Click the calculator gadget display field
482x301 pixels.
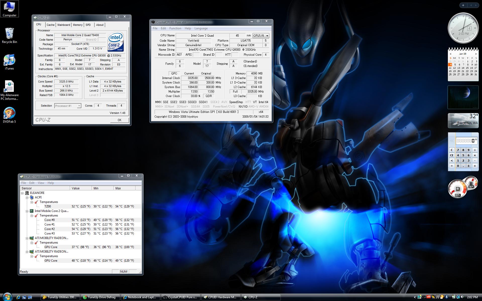click(466, 141)
